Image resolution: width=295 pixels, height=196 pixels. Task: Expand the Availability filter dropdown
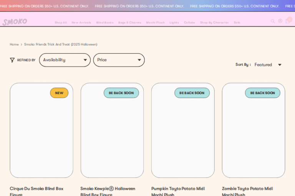pyautogui.click(x=65, y=60)
